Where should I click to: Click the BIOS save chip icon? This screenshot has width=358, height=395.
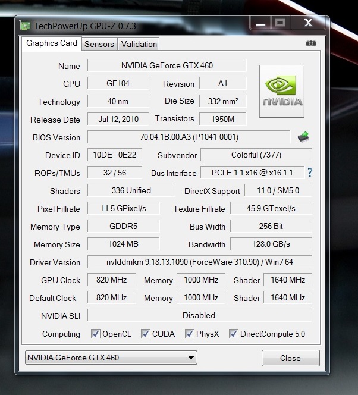pos(303,137)
